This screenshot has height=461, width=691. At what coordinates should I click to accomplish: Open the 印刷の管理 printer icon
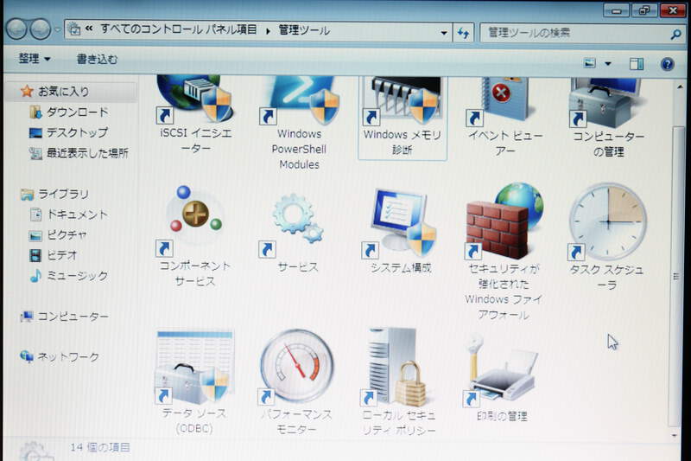pos(502,369)
